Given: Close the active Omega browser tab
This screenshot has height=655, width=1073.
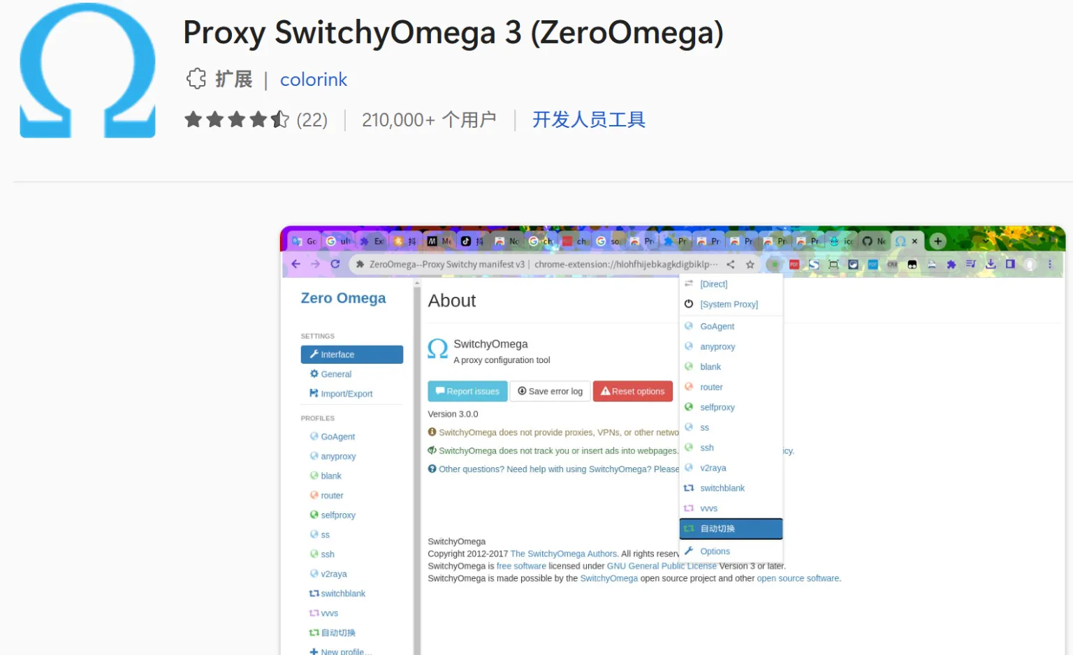Looking at the screenshot, I should [x=914, y=241].
